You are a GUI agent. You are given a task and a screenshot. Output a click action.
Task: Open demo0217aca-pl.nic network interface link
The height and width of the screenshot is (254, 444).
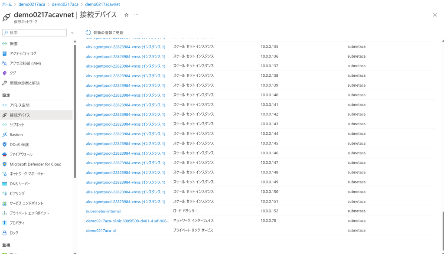pos(128,221)
